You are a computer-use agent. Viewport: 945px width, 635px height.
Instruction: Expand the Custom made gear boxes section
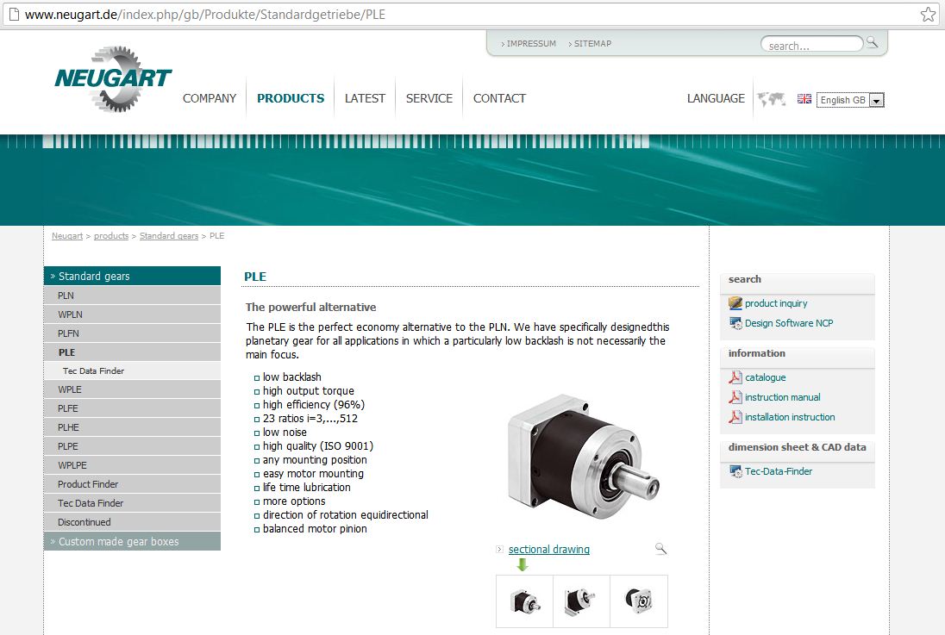[132, 542]
